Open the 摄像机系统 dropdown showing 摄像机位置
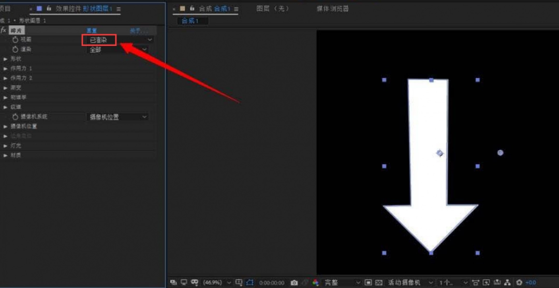The width and height of the screenshot is (559, 288). tap(118, 117)
